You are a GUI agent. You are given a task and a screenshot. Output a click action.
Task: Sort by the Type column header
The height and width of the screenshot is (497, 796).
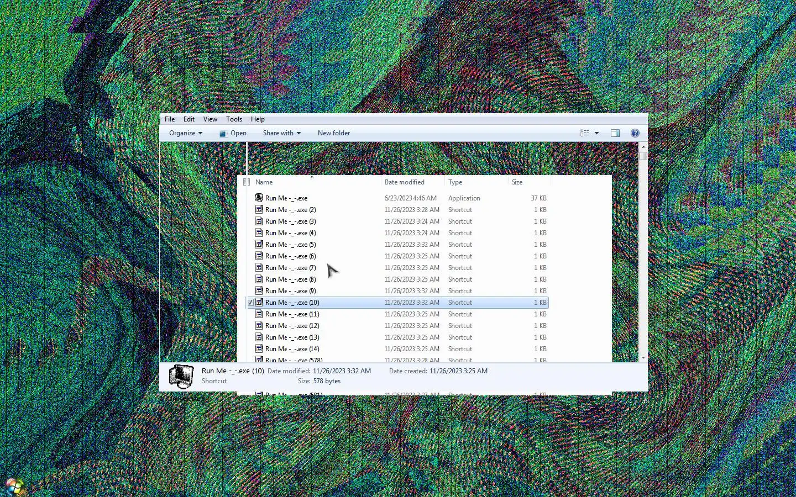click(x=455, y=182)
